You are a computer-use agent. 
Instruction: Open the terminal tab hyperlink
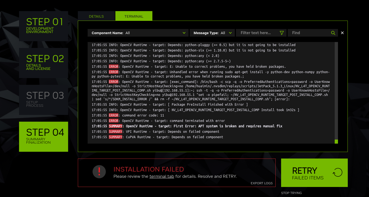[x=162, y=176]
